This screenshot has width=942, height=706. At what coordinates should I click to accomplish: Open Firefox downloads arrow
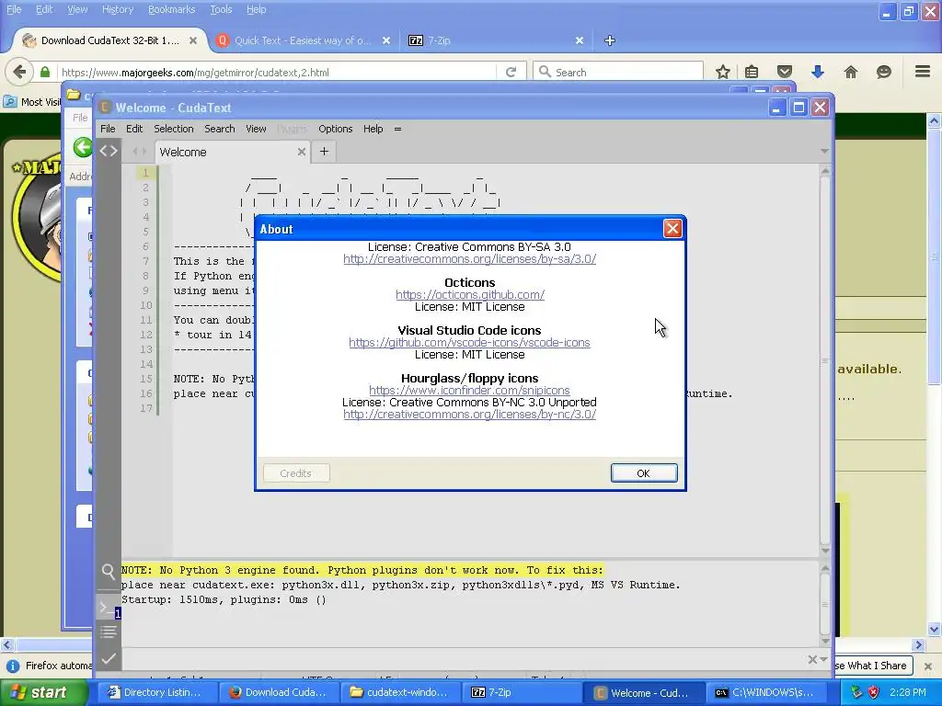point(818,72)
